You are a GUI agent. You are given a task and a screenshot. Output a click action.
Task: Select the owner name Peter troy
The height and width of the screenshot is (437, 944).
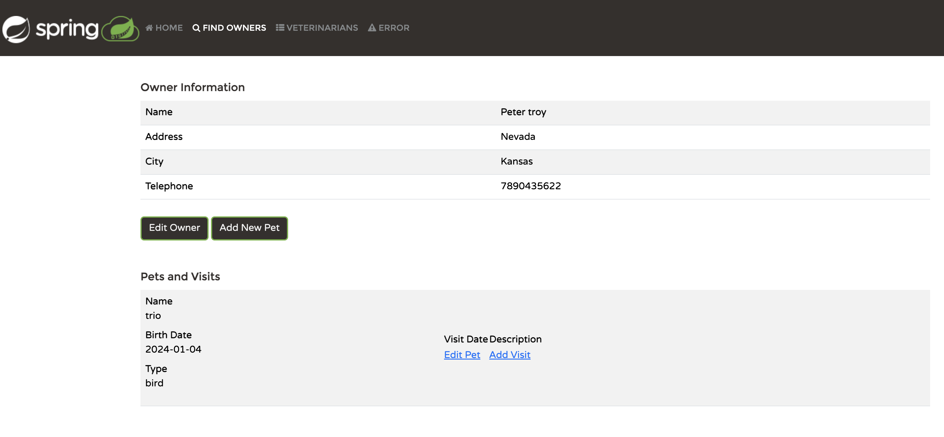[523, 112]
